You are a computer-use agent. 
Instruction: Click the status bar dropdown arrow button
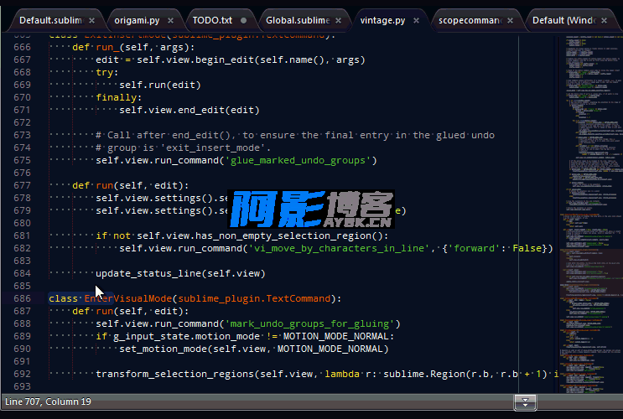(525, 402)
